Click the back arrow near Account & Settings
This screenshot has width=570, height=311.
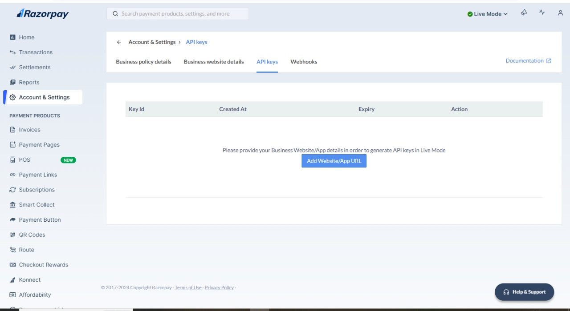tap(119, 42)
